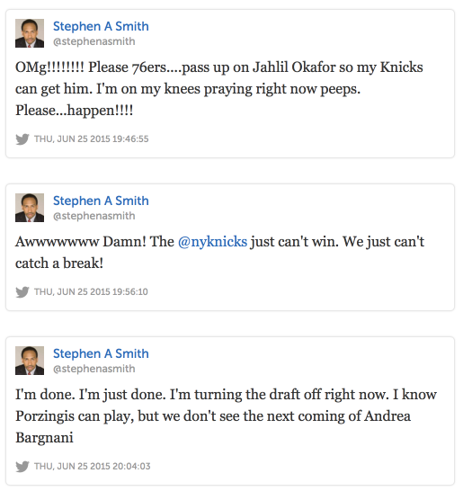Image resolution: width=463 pixels, height=491 pixels.
Task: Click the tweet text about Jahlil Okafor
Action: point(219,89)
